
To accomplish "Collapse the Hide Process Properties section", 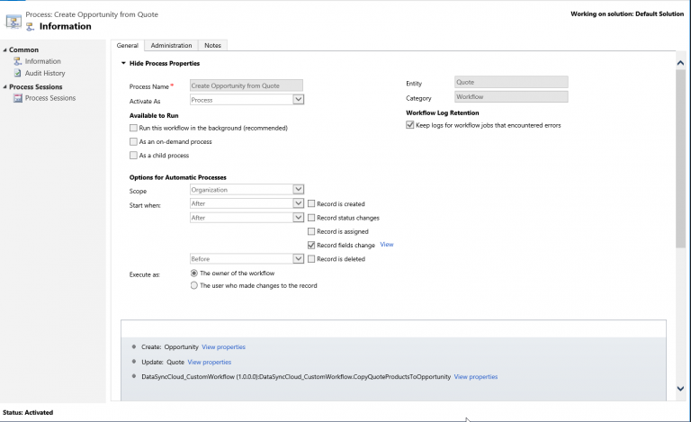I will [124, 63].
